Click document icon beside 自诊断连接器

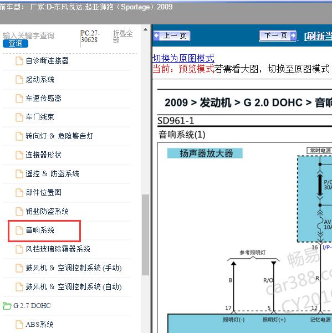(x=19, y=61)
